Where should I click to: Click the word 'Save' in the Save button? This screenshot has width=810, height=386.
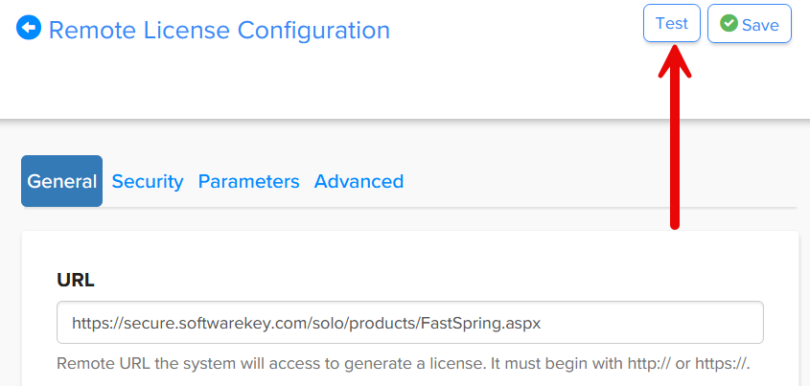coord(760,25)
